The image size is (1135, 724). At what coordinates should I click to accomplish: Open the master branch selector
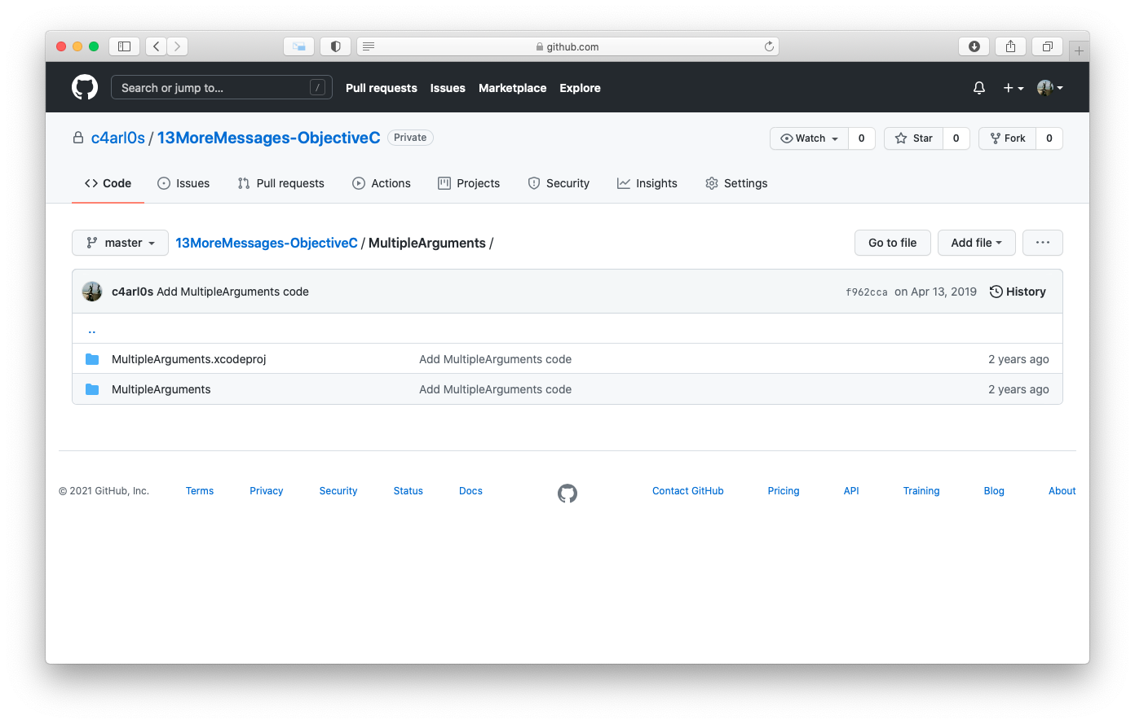tap(121, 243)
